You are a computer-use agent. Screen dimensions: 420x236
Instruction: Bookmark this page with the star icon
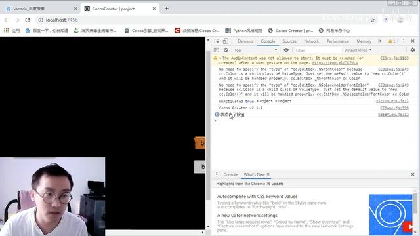372,20
